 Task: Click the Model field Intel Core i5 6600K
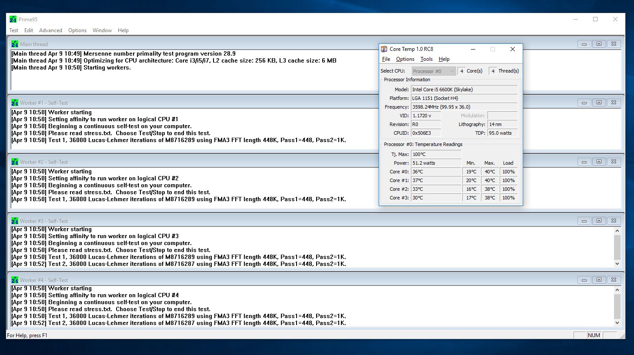tap(464, 90)
